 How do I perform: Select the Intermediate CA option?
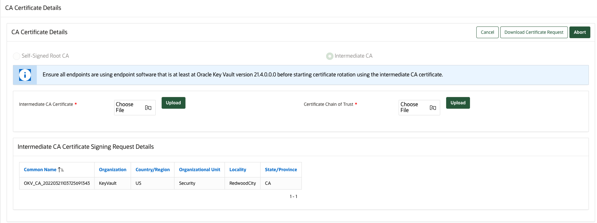click(329, 56)
